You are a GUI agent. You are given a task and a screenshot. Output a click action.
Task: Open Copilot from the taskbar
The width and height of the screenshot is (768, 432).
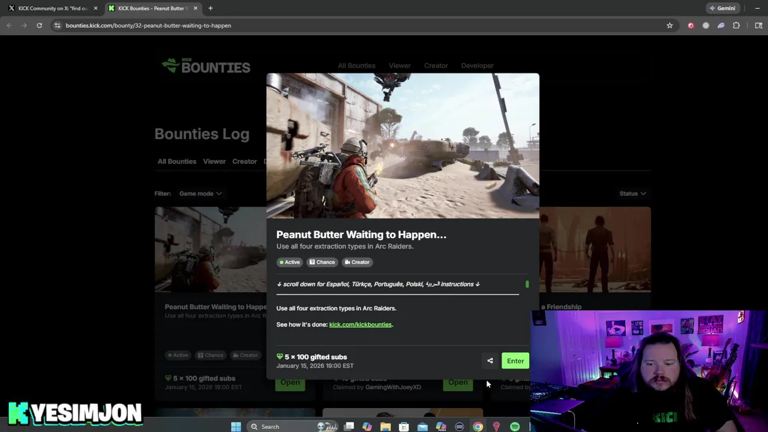[x=367, y=427]
